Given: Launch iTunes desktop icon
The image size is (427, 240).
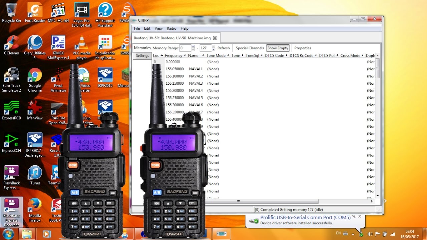Looking at the screenshot, I should [35, 175].
